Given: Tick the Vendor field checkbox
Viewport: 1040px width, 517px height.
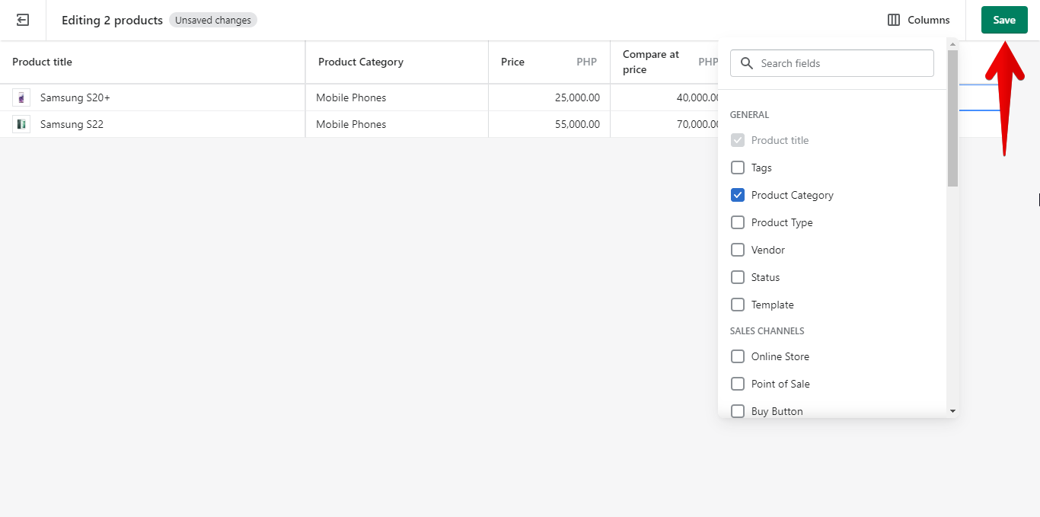Looking at the screenshot, I should click(x=738, y=250).
